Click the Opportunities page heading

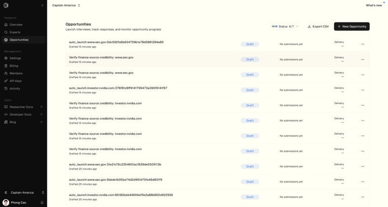pos(78,24)
